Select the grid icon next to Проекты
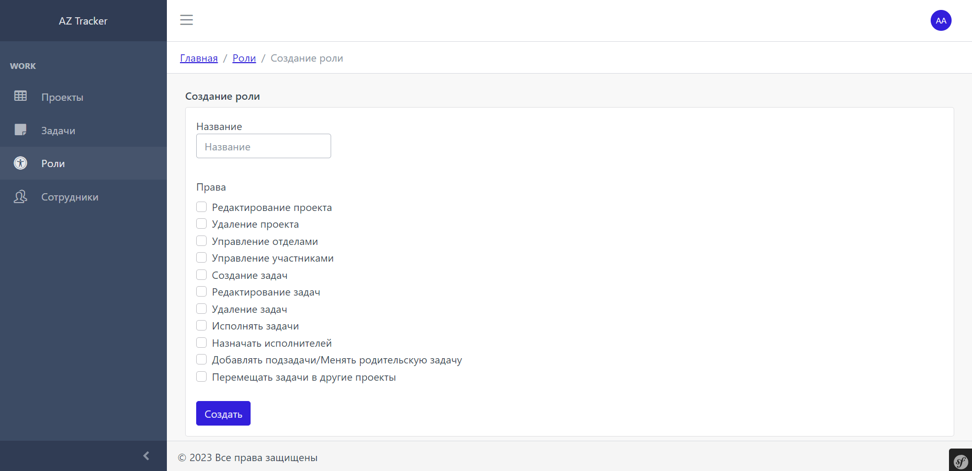Viewport: 972px width, 471px height. pyautogui.click(x=20, y=97)
